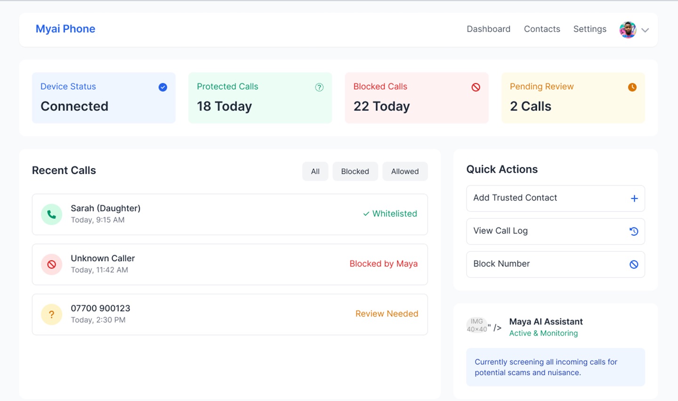Click the yellow question mark icon for 07700 900123
Viewport: 678px width, 401px height.
(x=51, y=314)
